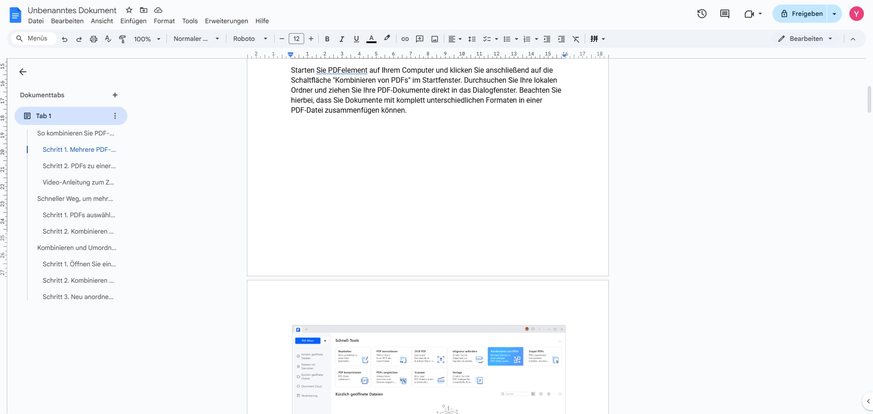873x414 pixels.
Task: Show the side panel arrow
Action: click(x=868, y=401)
